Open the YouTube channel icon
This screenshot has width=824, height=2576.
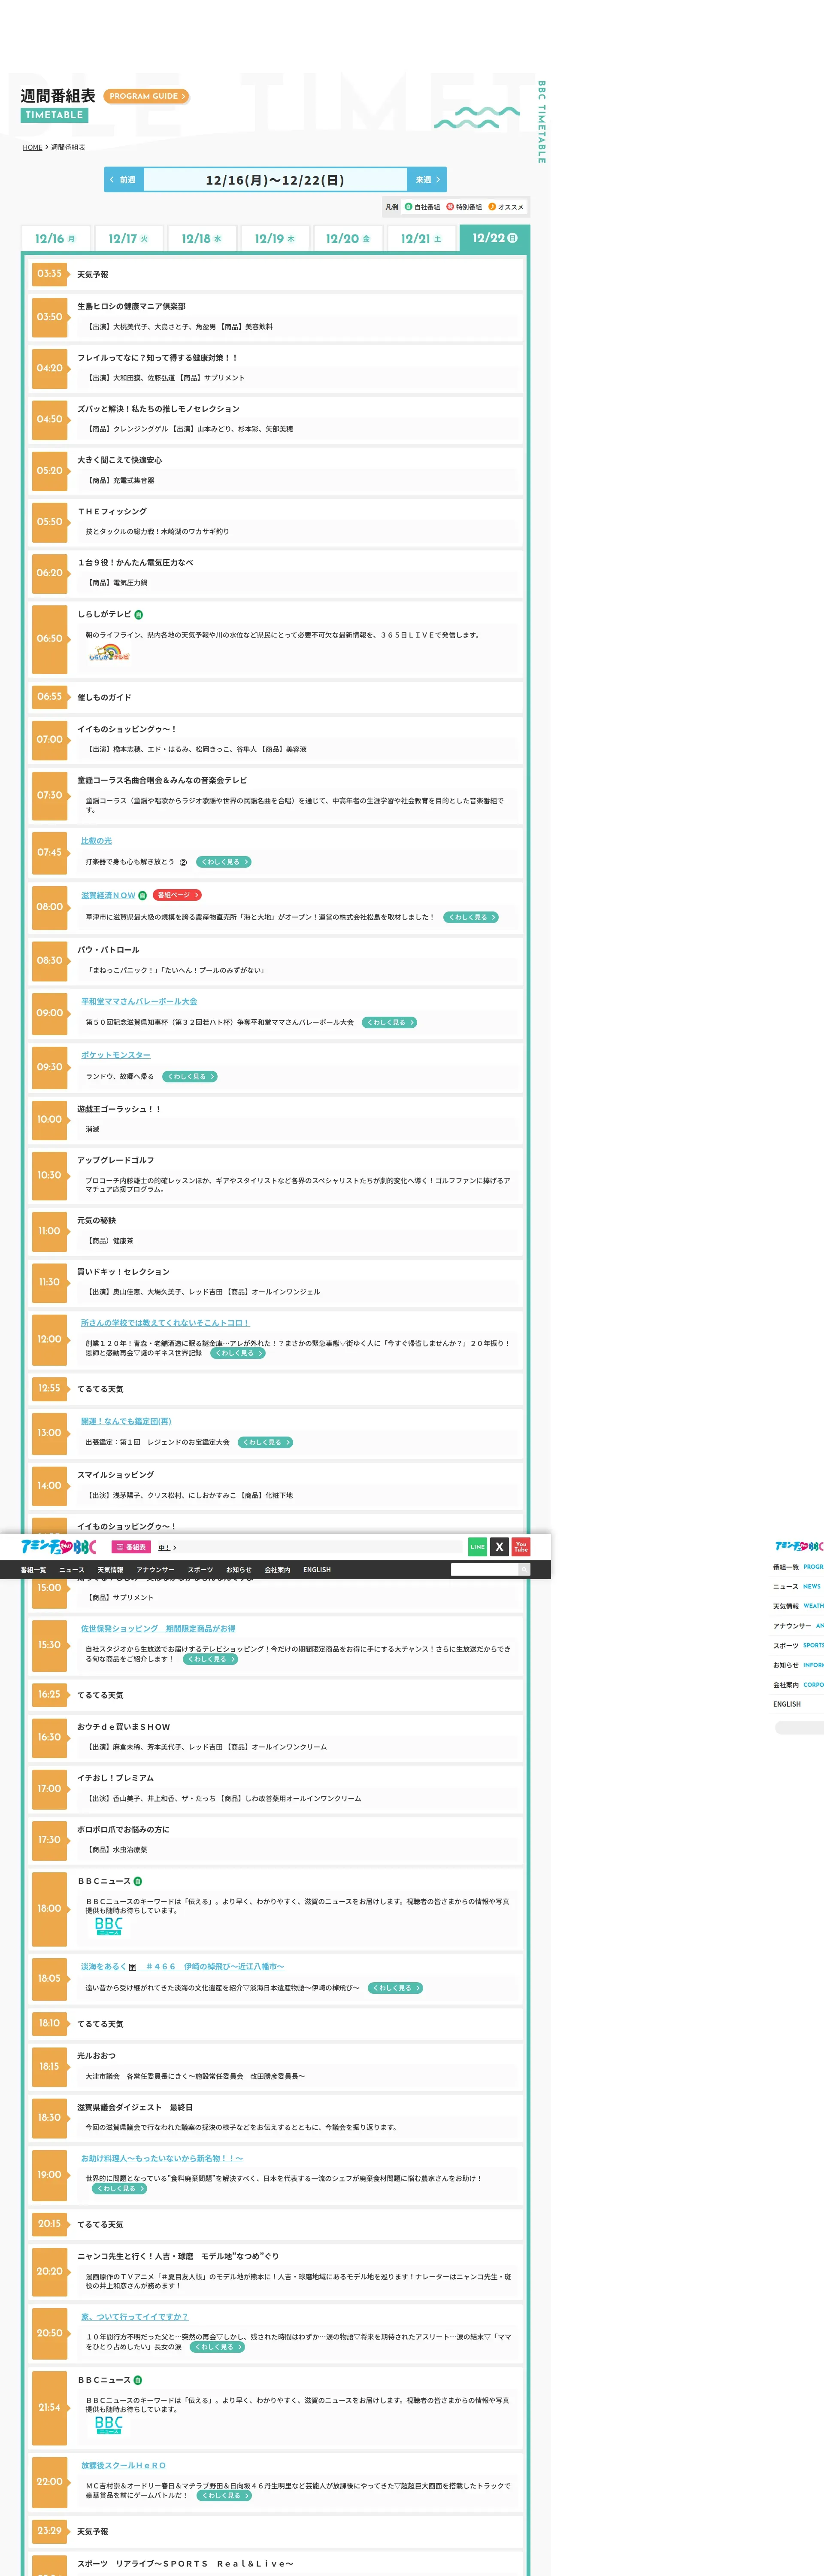(x=521, y=1546)
